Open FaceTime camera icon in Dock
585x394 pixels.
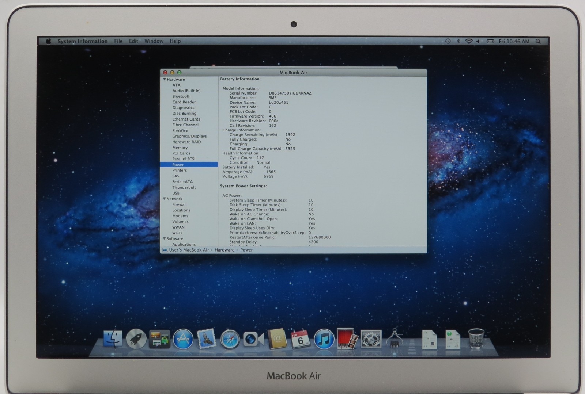click(253, 340)
